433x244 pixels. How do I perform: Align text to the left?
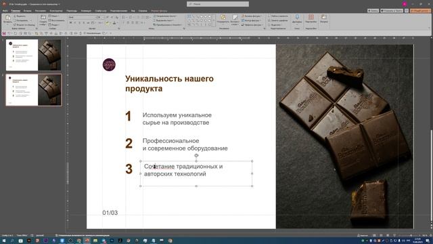[123, 22]
